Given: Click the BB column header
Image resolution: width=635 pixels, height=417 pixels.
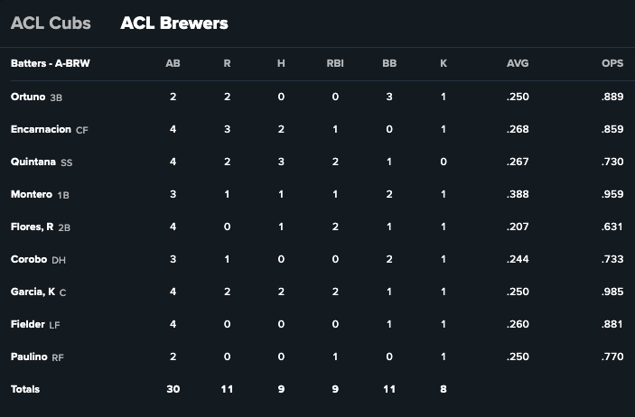Looking at the screenshot, I should 389,64.
